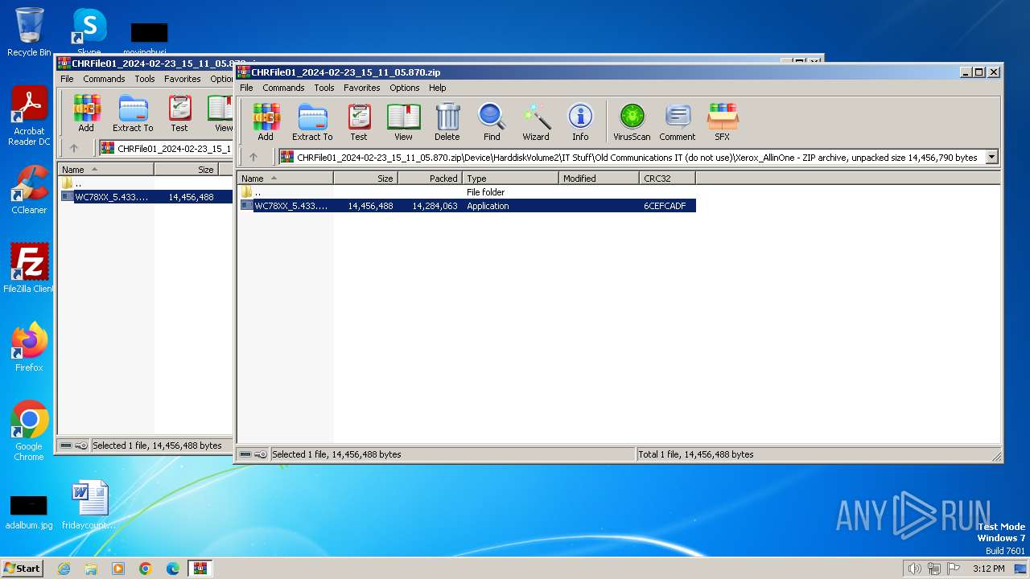Open Chrome from the taskbar
Viewport: 1030px width, 579px height.
(x=146, y=569)
